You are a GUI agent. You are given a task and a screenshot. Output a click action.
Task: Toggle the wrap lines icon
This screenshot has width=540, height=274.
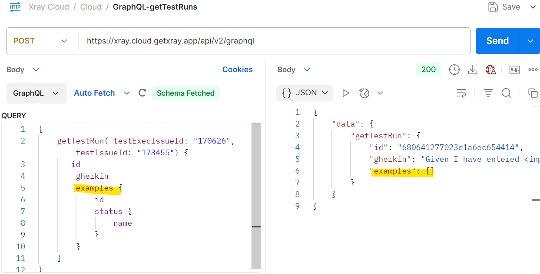461,93
